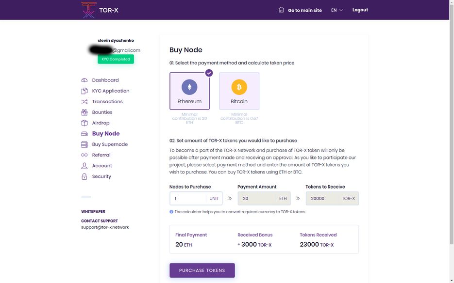Click the Contact Support link

click(x=100, y=221)
